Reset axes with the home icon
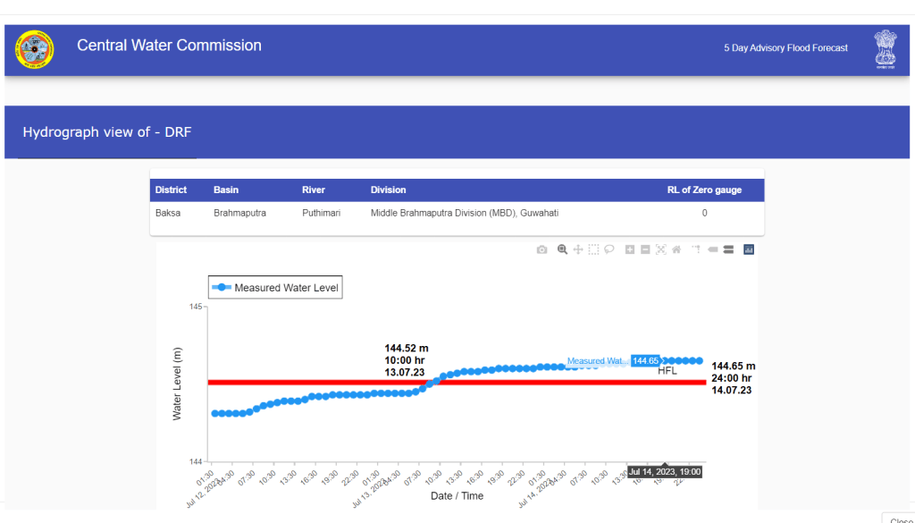This screenshot has width=915, height=523. [676, 249]
